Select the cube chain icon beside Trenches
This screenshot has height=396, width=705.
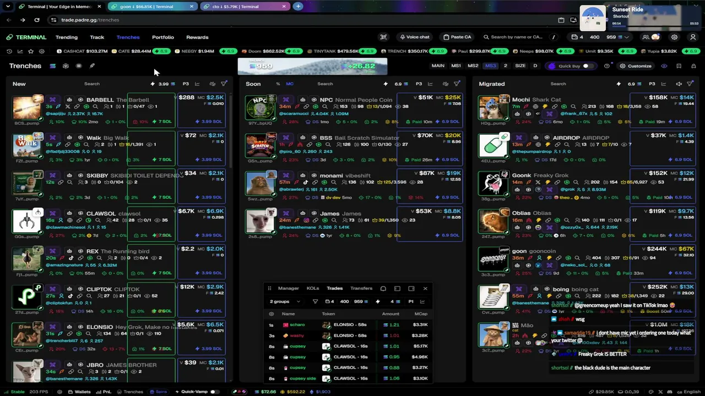(66, 66)
